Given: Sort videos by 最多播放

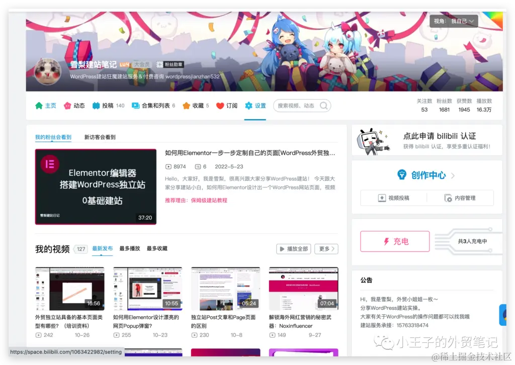Looking at the screenshot, I should pos(130,248).
